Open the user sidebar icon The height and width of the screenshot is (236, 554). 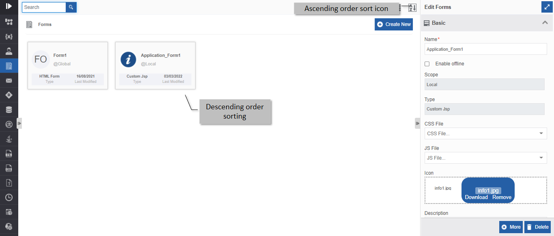(x=9, y=51)
